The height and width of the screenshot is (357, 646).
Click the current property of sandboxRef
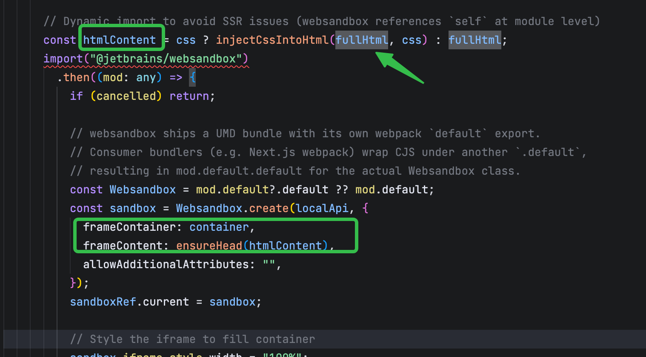pos(166,302)
